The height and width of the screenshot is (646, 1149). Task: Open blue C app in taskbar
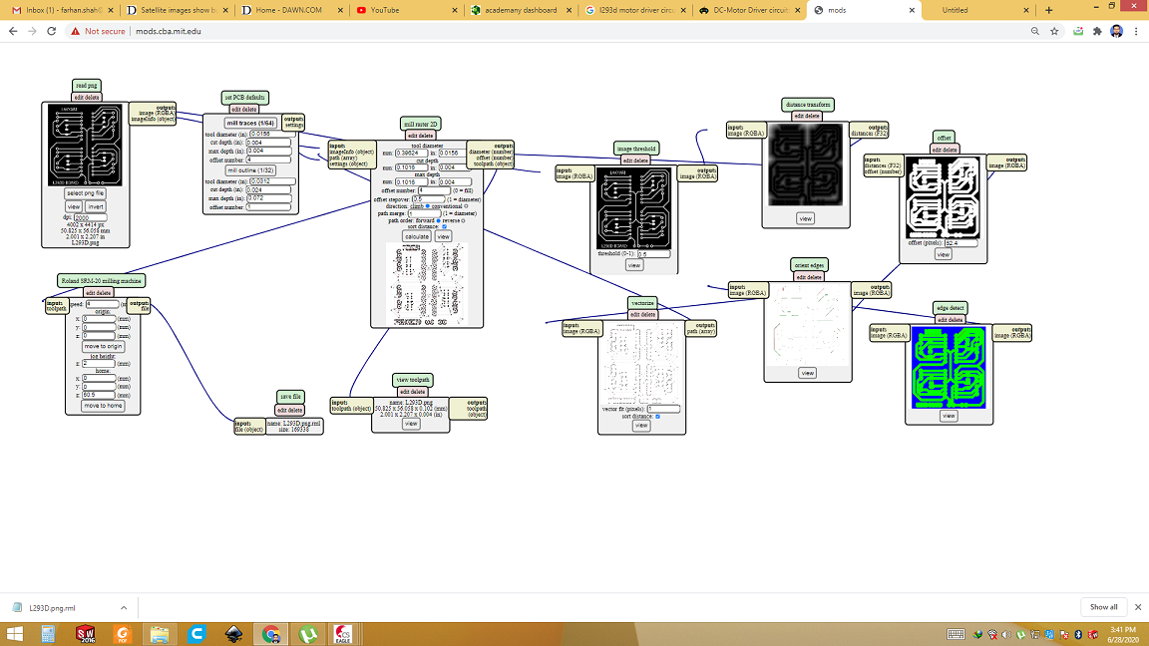[x=196, y=634]
